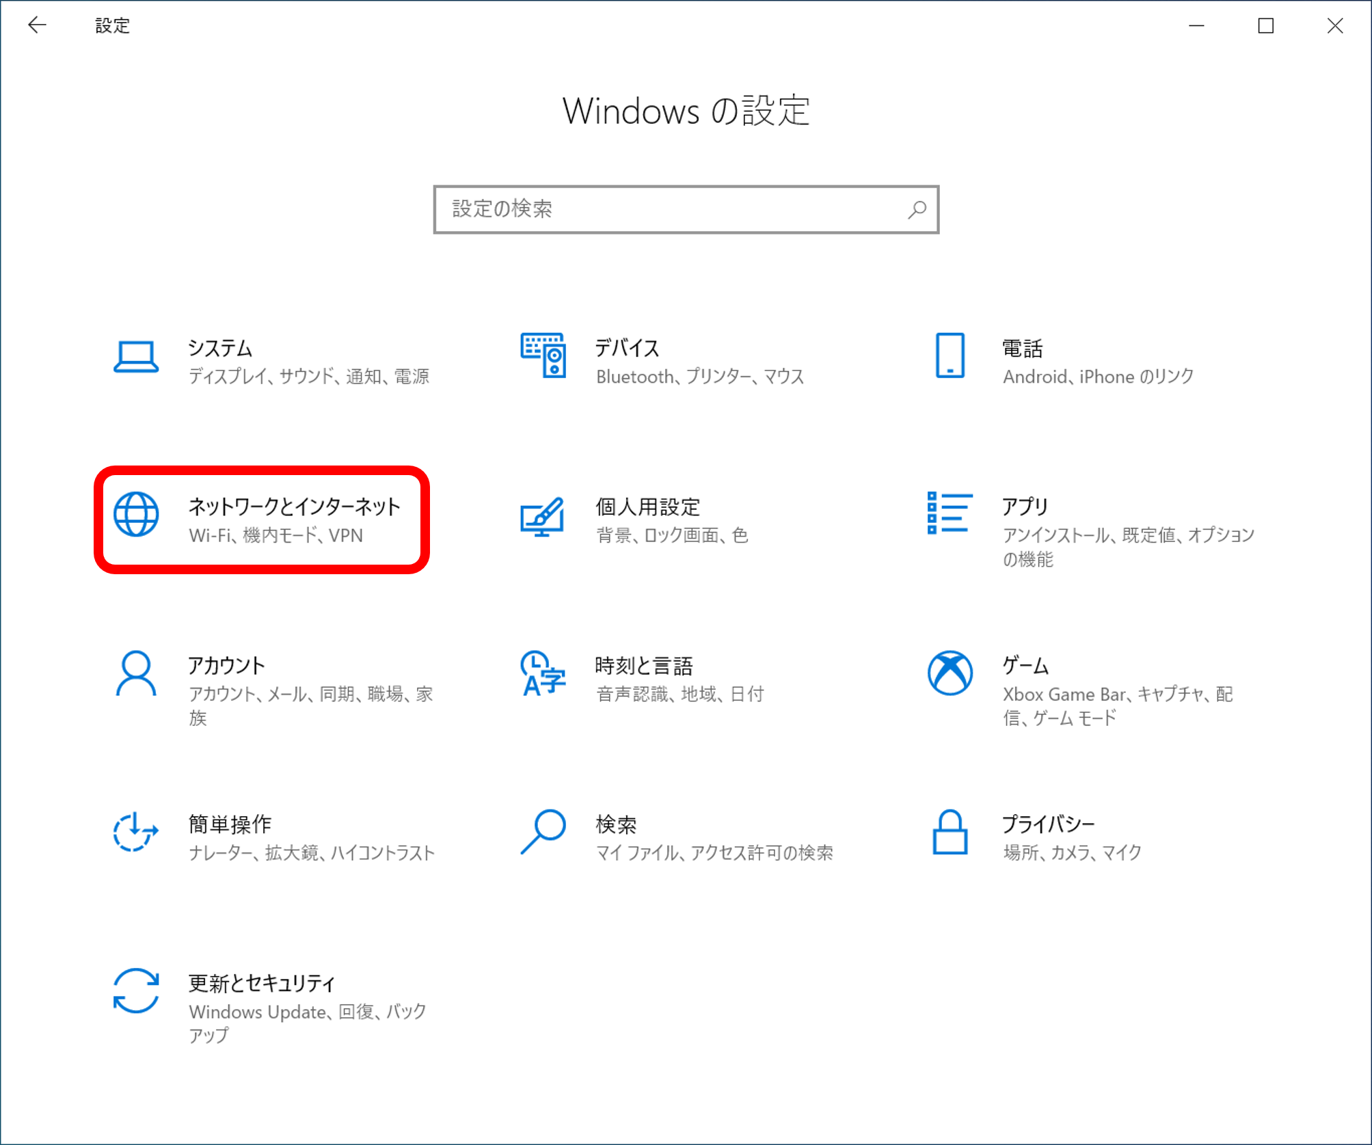Open アカウント settings title
1372x1145 pixels.
click(226, 665)
